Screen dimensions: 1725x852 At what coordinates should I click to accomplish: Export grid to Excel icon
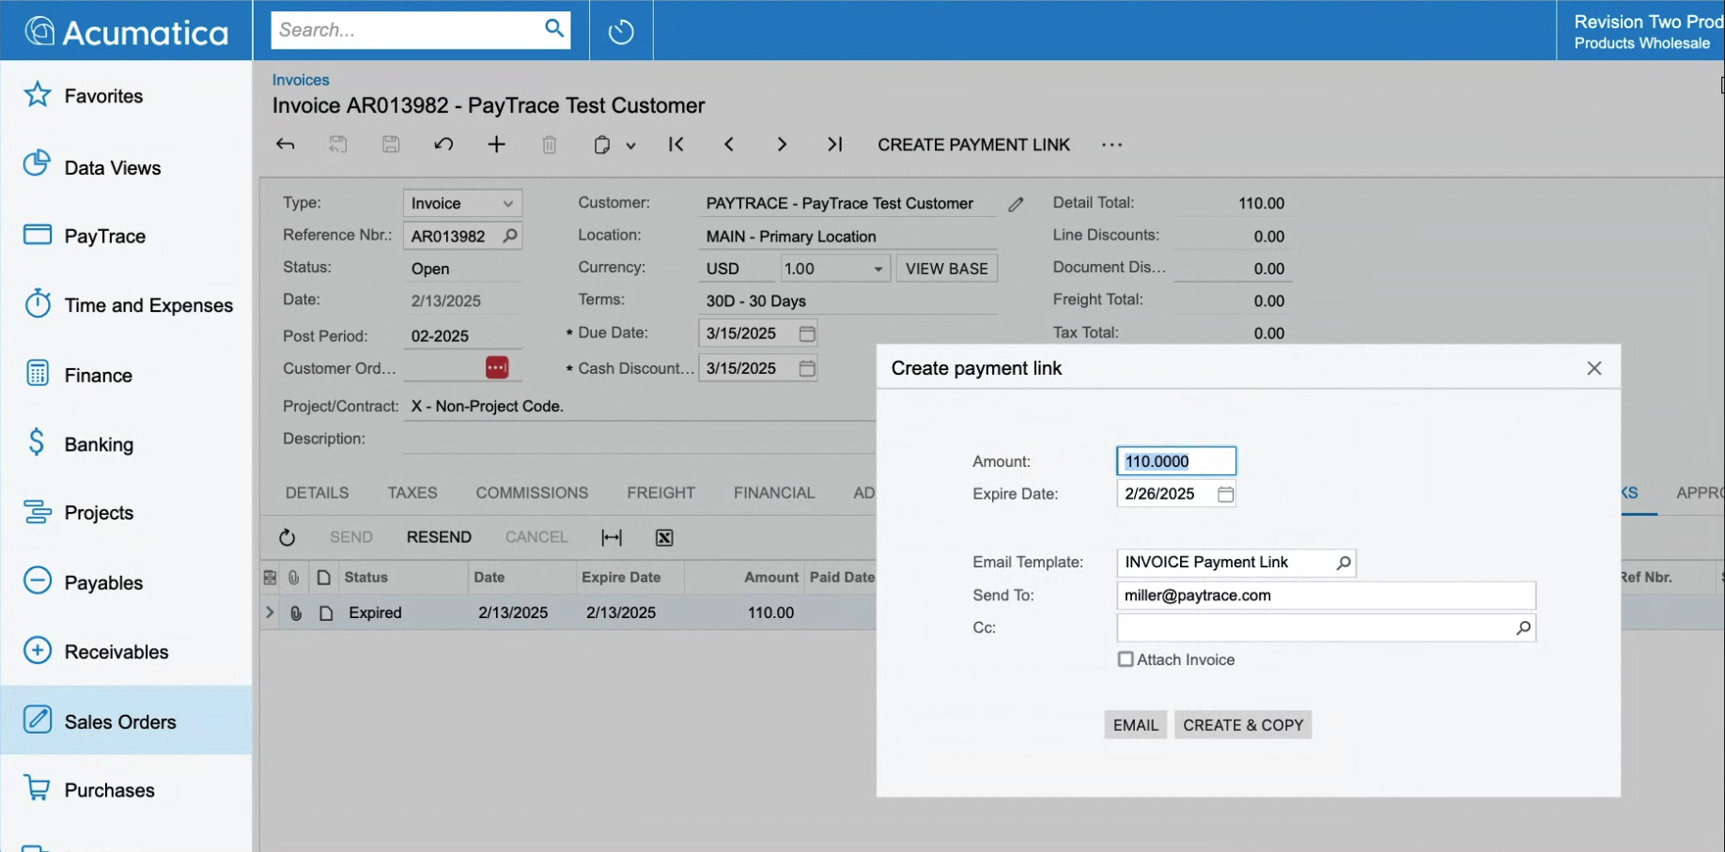(664, 537)
